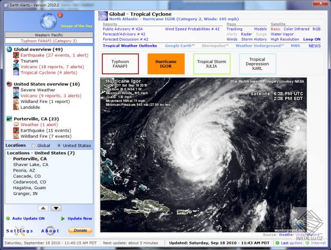331x250 pixels.
Task: Click the Hurricane Igor satellite image
Action: pyautogui.click(x=203, y=155)
